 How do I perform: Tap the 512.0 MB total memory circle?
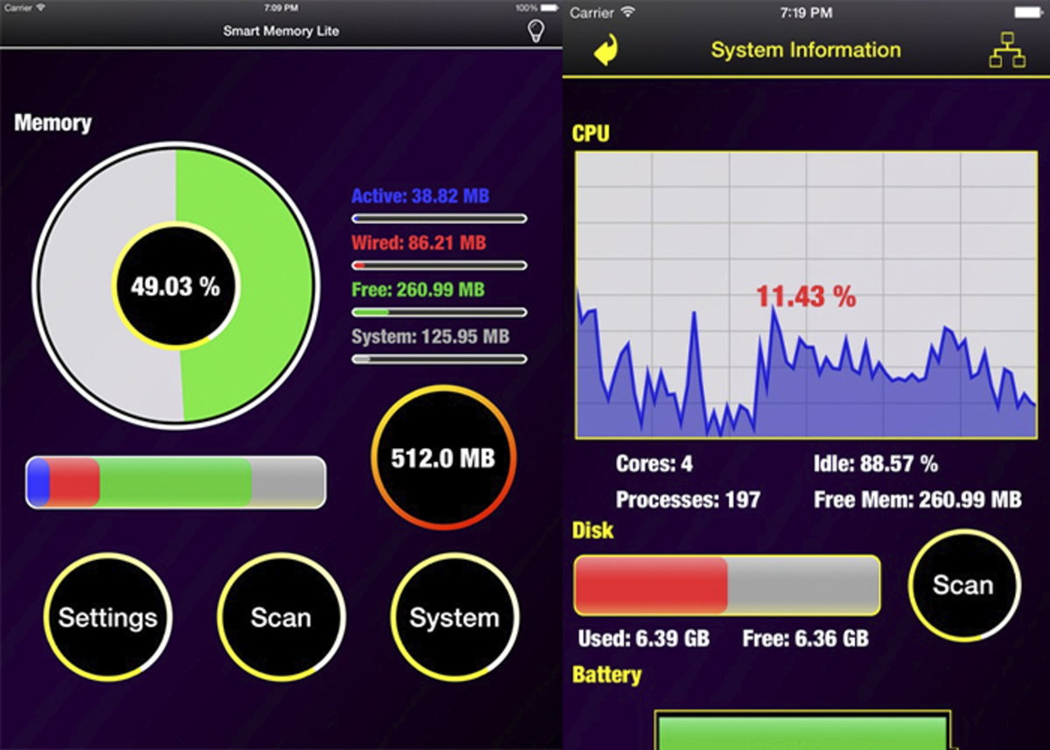pos(444,458)
